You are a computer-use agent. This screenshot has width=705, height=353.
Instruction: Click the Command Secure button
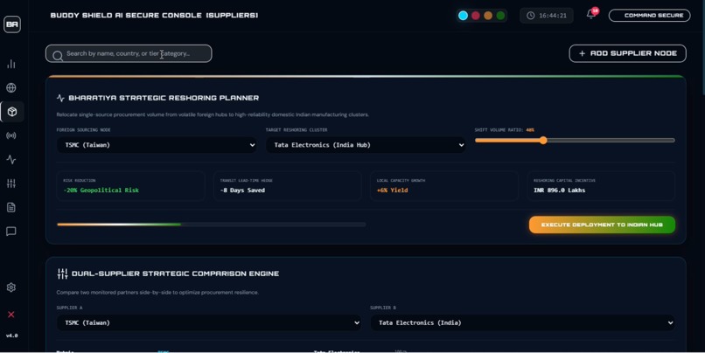pos(649,15)
